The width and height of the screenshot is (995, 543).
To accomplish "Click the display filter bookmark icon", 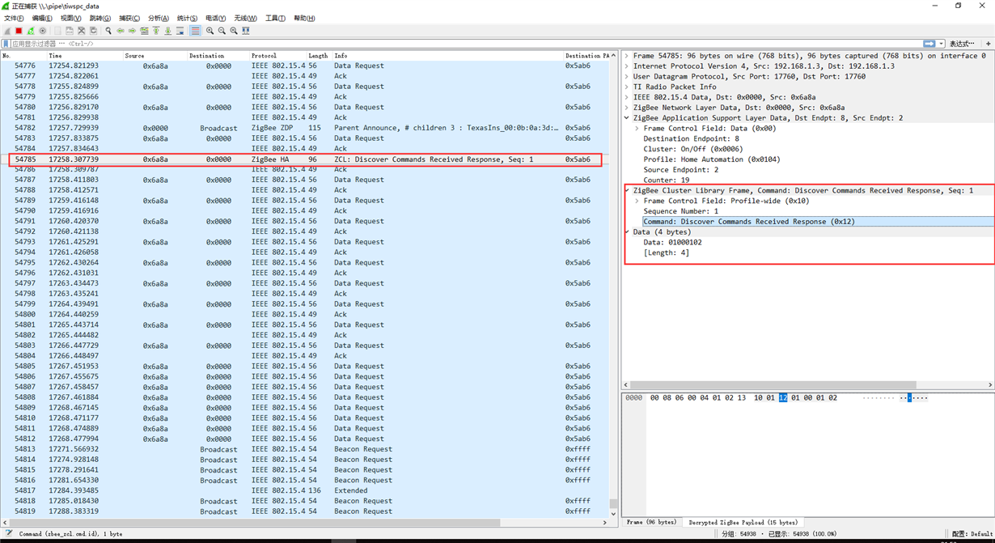I will pyautogui.click(x=6, y=44).
